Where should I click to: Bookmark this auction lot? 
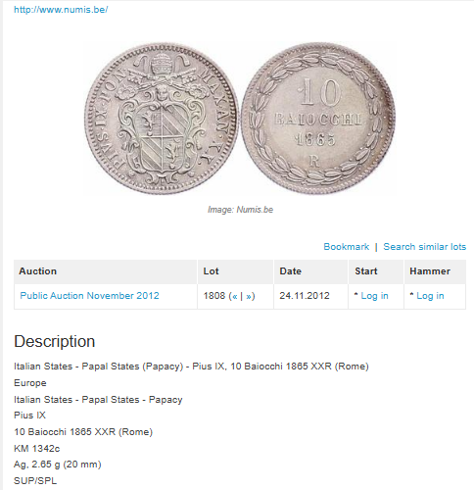click(x=346, y=247)
